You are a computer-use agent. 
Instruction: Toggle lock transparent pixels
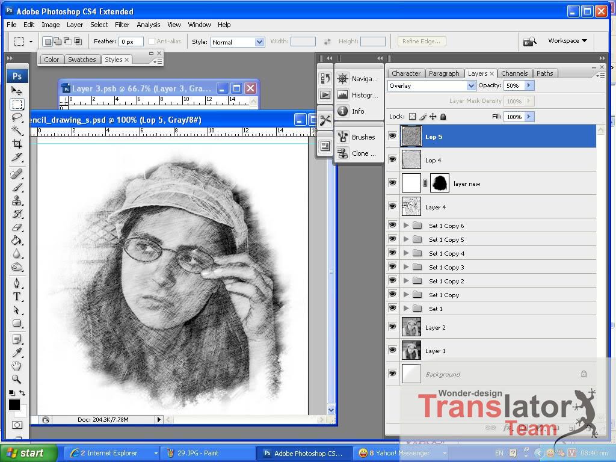[412, 117]
